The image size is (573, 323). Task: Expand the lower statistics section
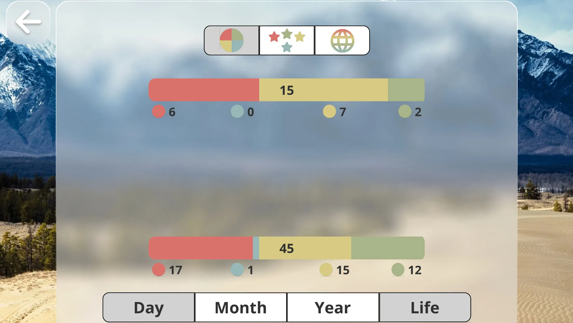[286, 248]
